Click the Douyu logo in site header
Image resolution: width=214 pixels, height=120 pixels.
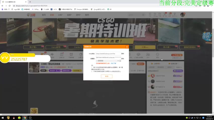(x=31, y=15)
